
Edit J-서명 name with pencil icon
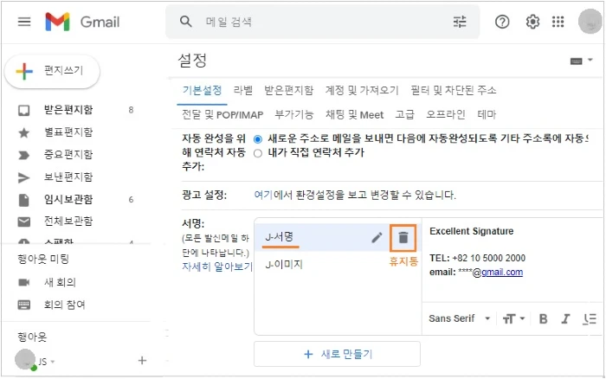[377, 238]
